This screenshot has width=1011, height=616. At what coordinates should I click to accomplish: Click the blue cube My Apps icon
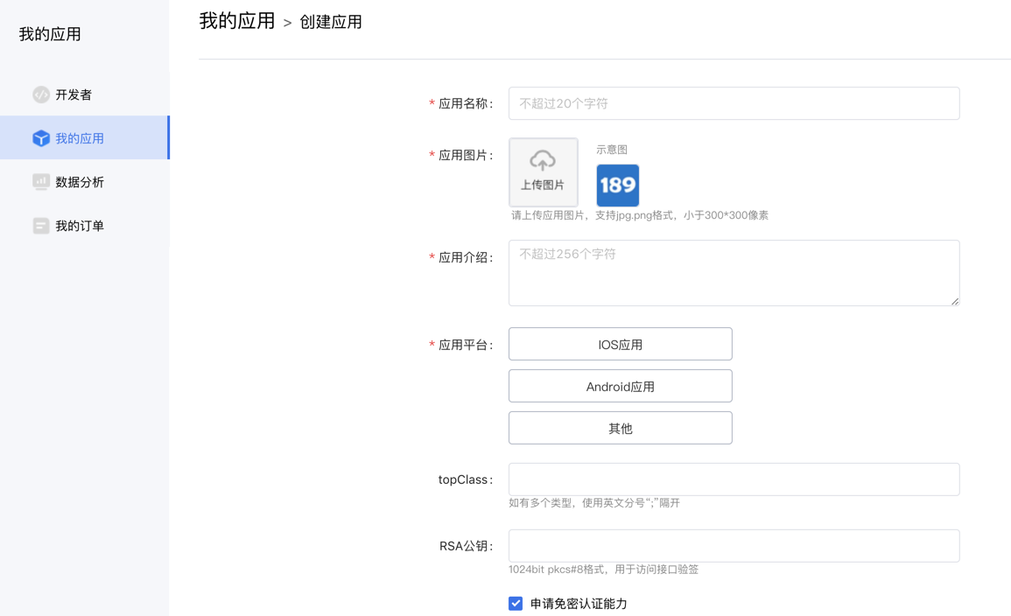coord(41,138)
